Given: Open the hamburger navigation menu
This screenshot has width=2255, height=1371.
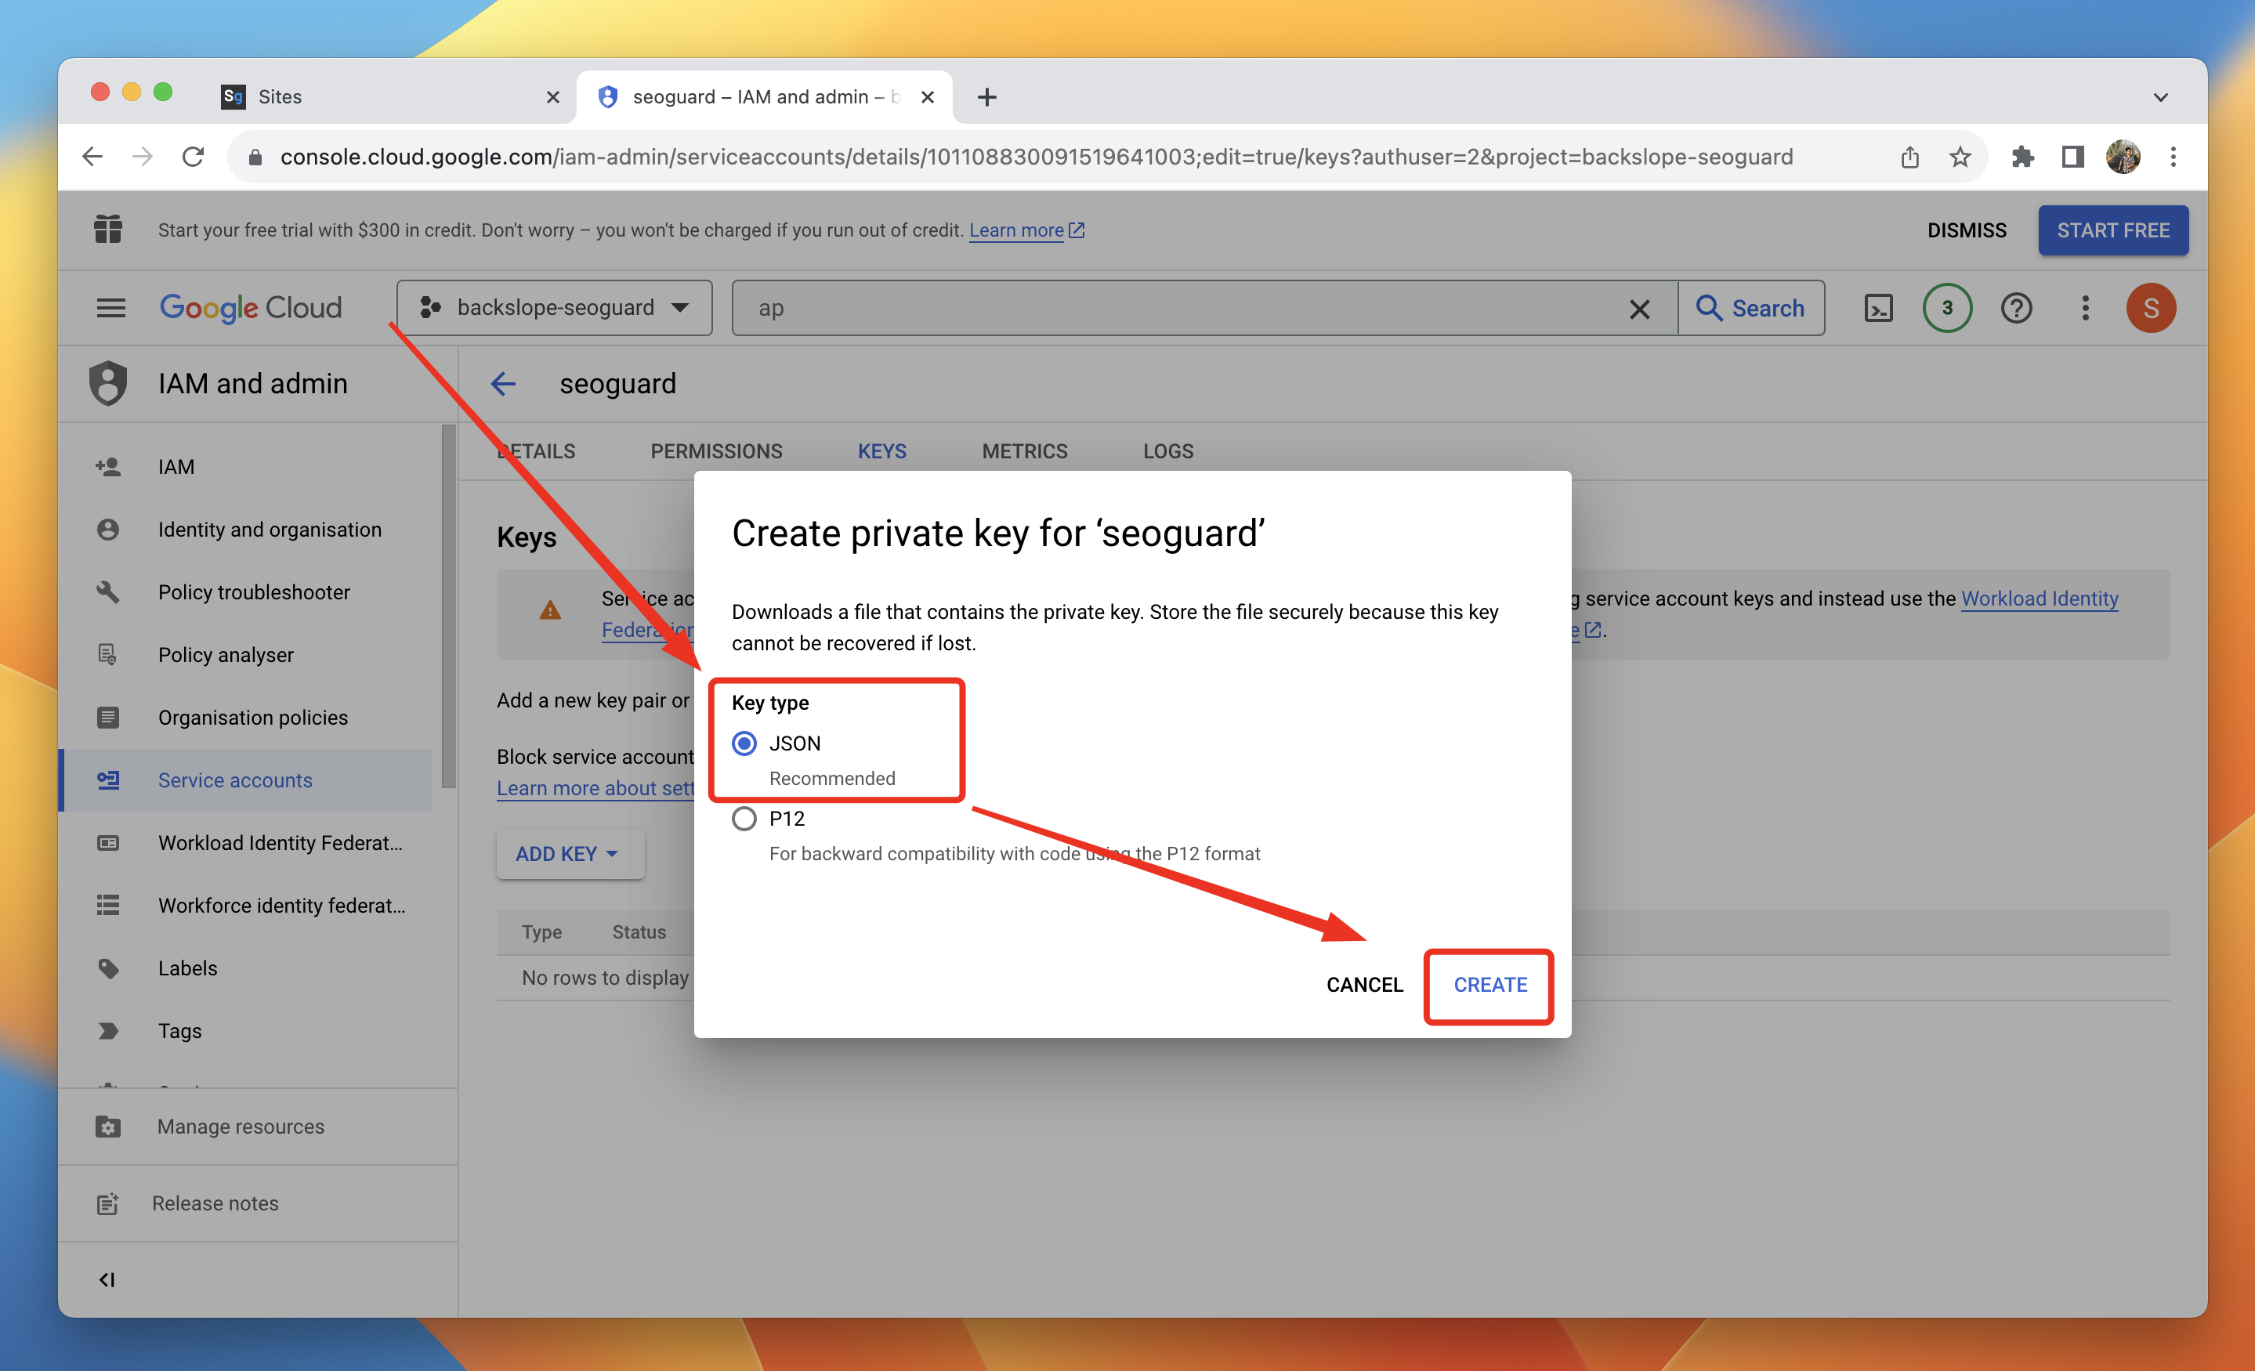Looking at the screenshot, I should click(110, 309).
